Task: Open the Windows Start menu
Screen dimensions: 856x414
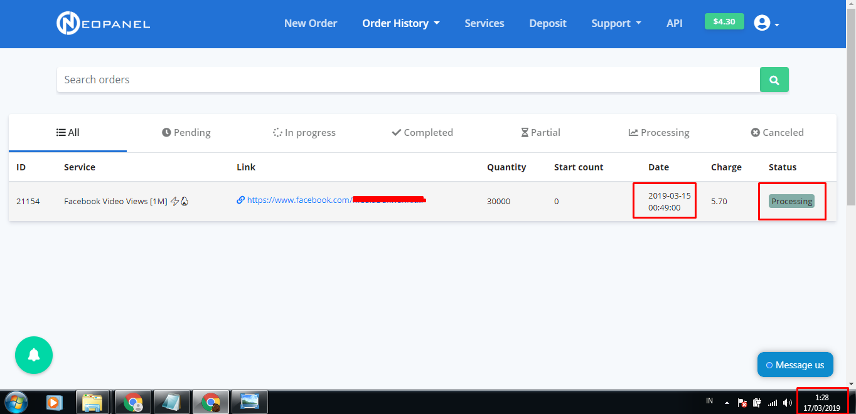Action: [x=16, y=401]
